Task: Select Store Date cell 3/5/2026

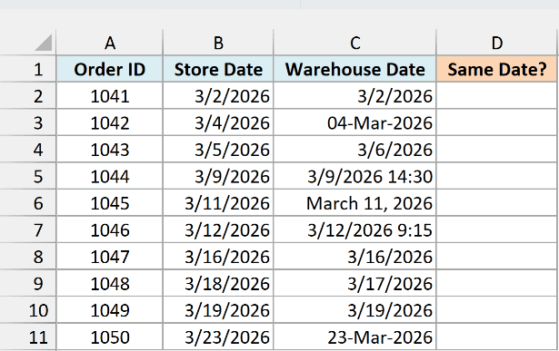Action: 218,150
